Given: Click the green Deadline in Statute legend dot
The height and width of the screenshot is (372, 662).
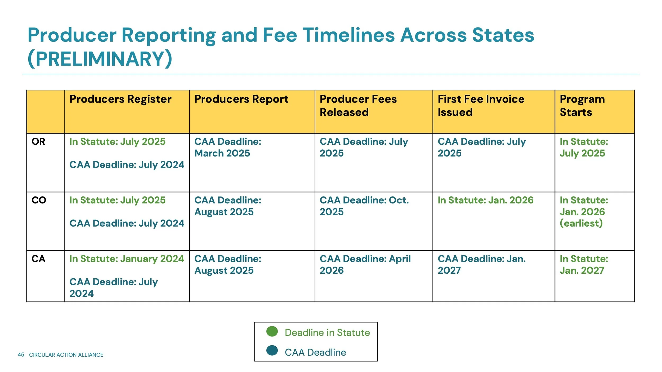Looking at the screenshot, I should [x=272, y=331].
